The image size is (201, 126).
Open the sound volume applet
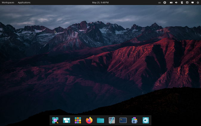coord(176,2)
